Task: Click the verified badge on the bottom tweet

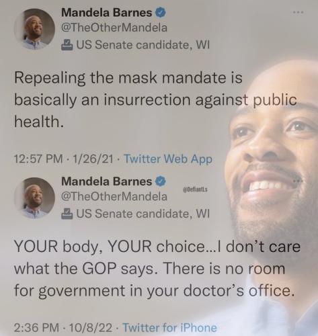Action: pyautogui.click(x=161, y=181)
